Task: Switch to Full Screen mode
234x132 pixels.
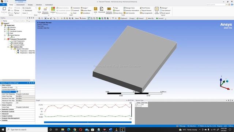Action: 156,11
